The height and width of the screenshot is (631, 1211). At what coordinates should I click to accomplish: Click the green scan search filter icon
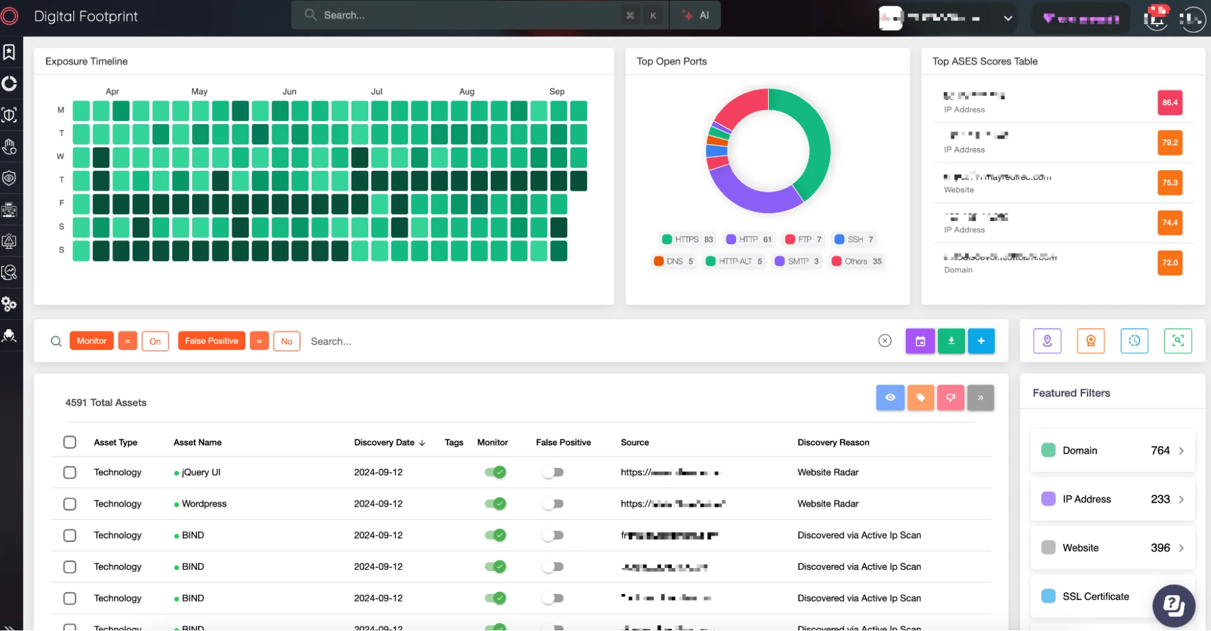tap(1178, 341)
